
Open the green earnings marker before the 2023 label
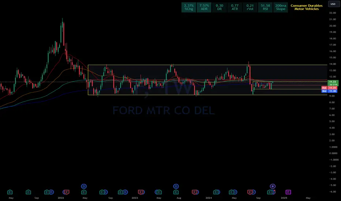click(x=120, y=192)
